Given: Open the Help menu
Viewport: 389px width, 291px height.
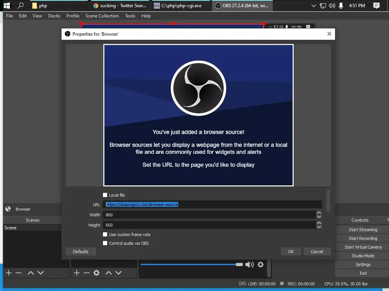Looking at the screenshot, I should pos(146,16).
